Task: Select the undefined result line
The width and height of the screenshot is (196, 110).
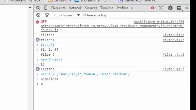Action: [49, 79]
